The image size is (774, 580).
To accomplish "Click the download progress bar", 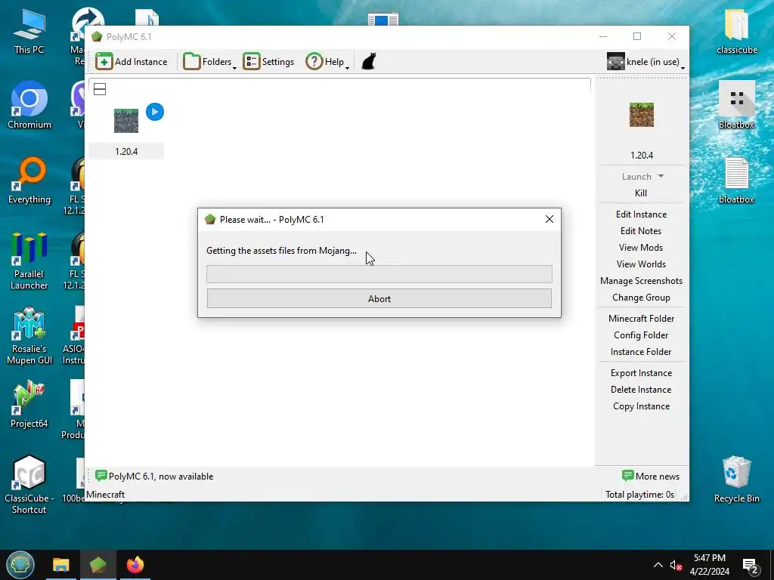I will tap(379, 274).
